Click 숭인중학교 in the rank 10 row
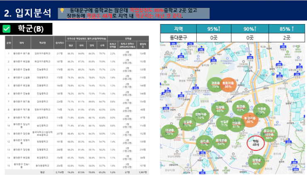 42,126
